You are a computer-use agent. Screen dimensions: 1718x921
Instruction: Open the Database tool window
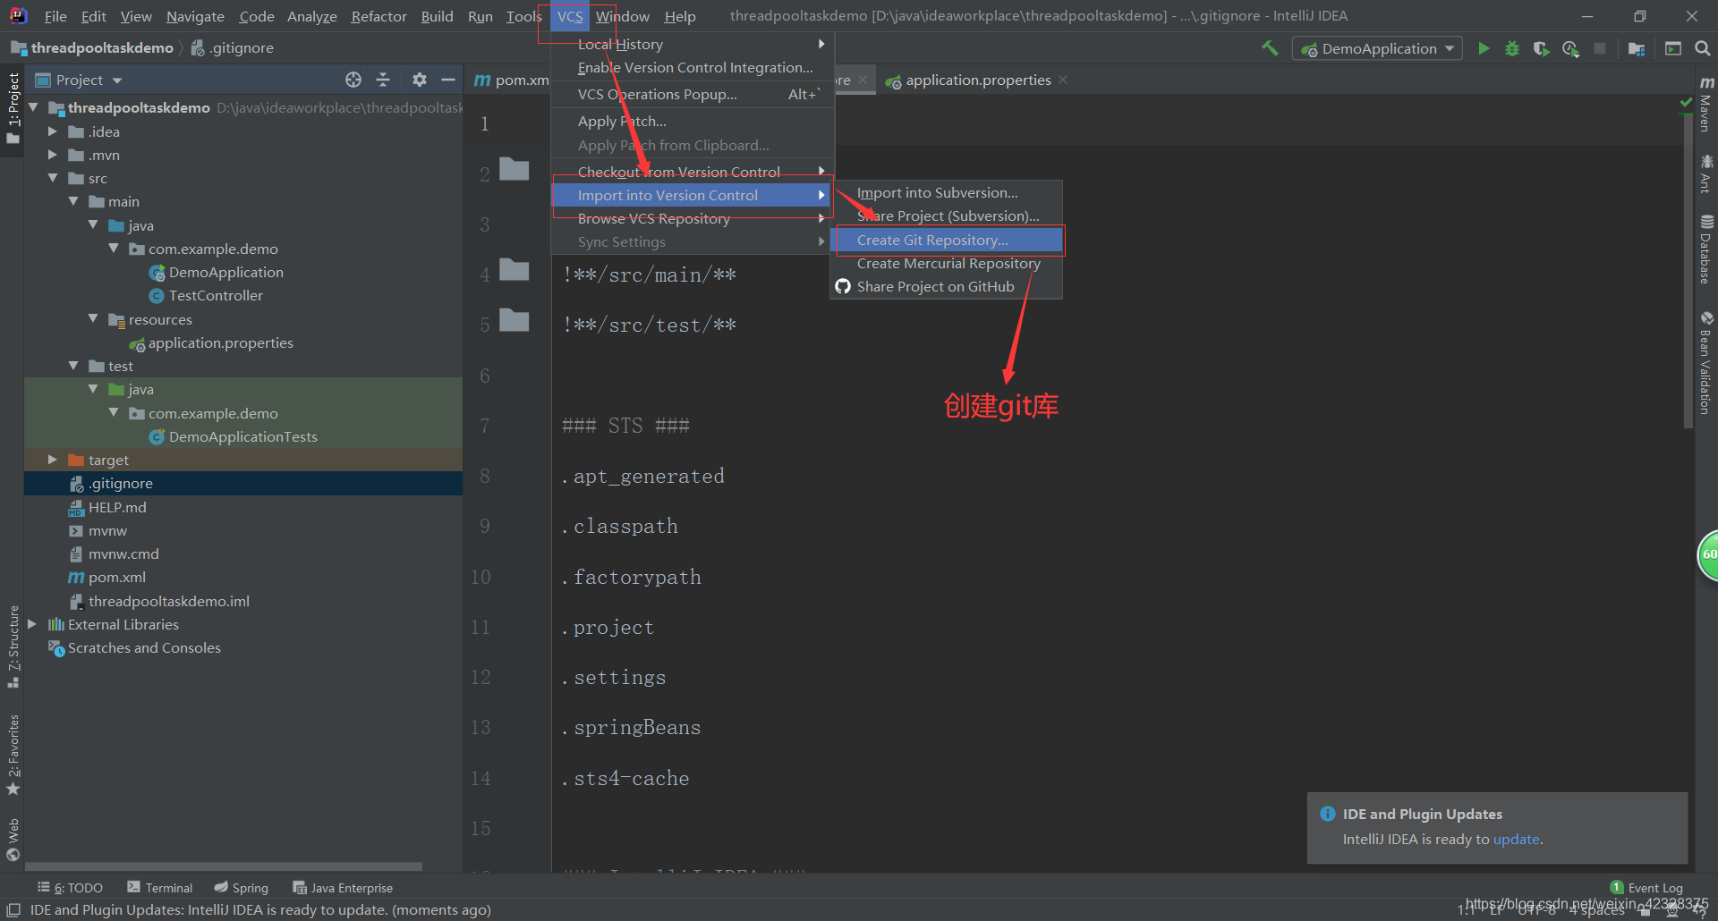tap(1706, 249)
